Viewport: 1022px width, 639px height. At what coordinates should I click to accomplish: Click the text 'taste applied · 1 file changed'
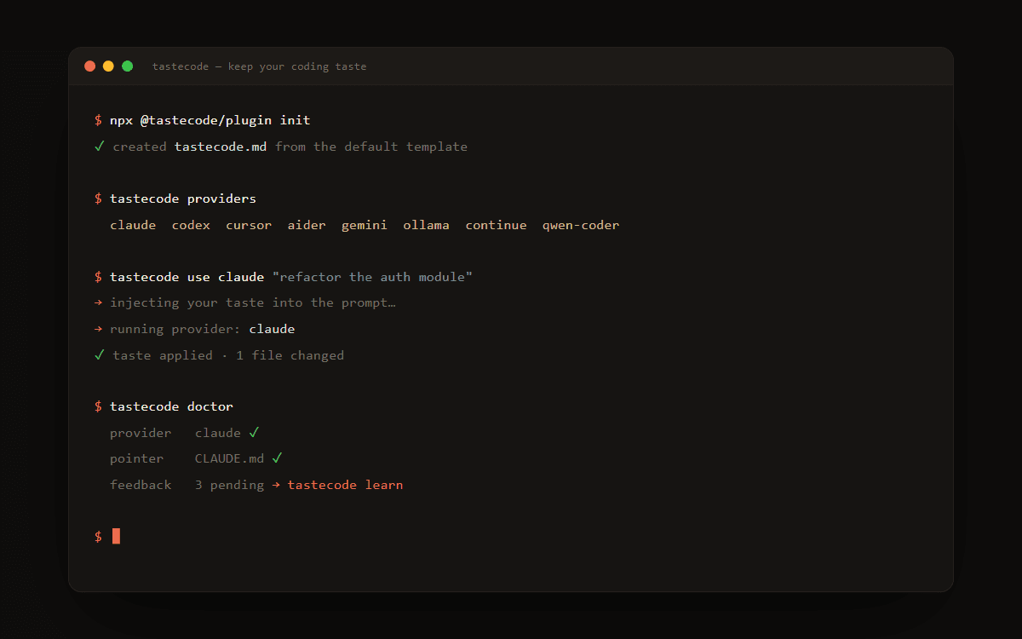tap(228, 355)
